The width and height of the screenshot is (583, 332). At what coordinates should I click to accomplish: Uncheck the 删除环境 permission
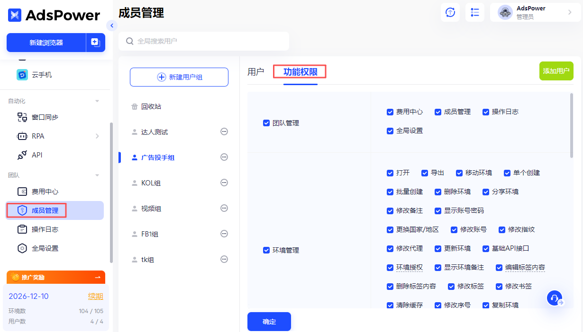438,192
